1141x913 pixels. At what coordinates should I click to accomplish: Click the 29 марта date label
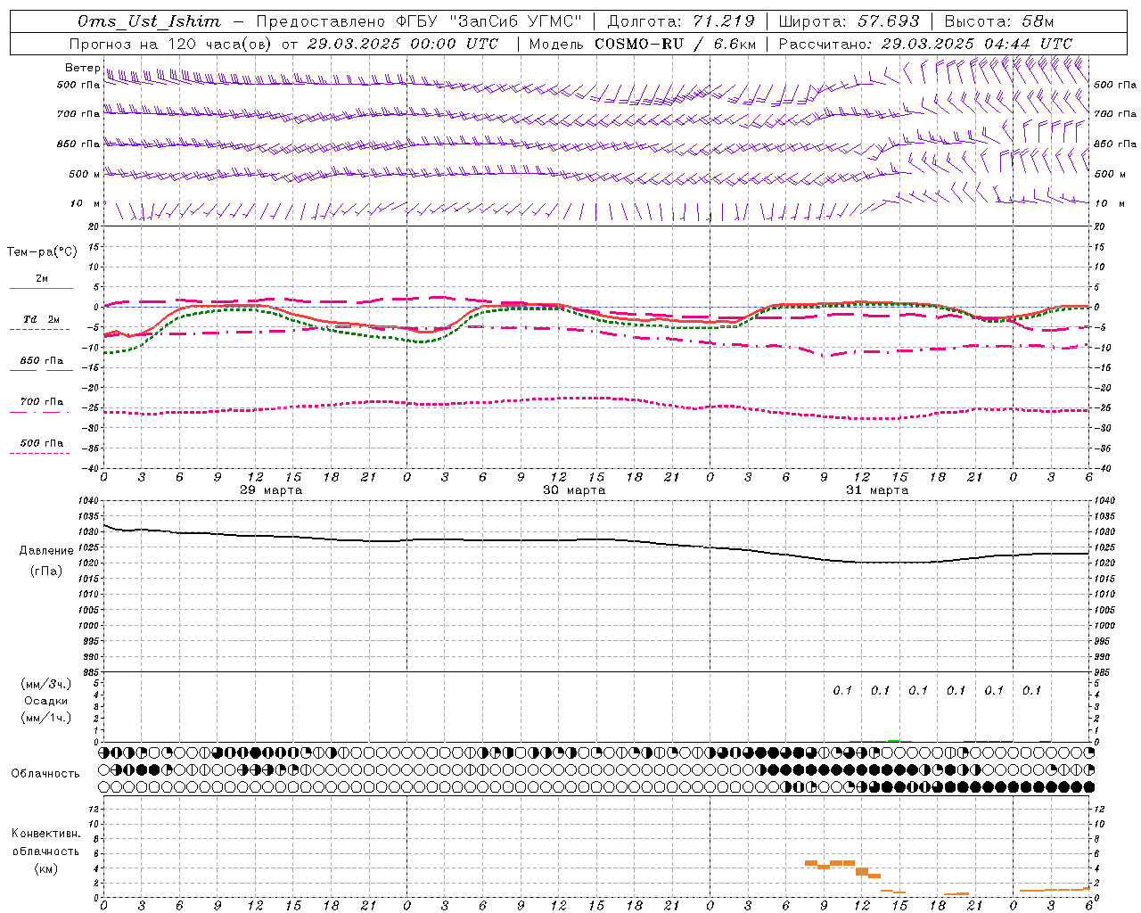271,490
